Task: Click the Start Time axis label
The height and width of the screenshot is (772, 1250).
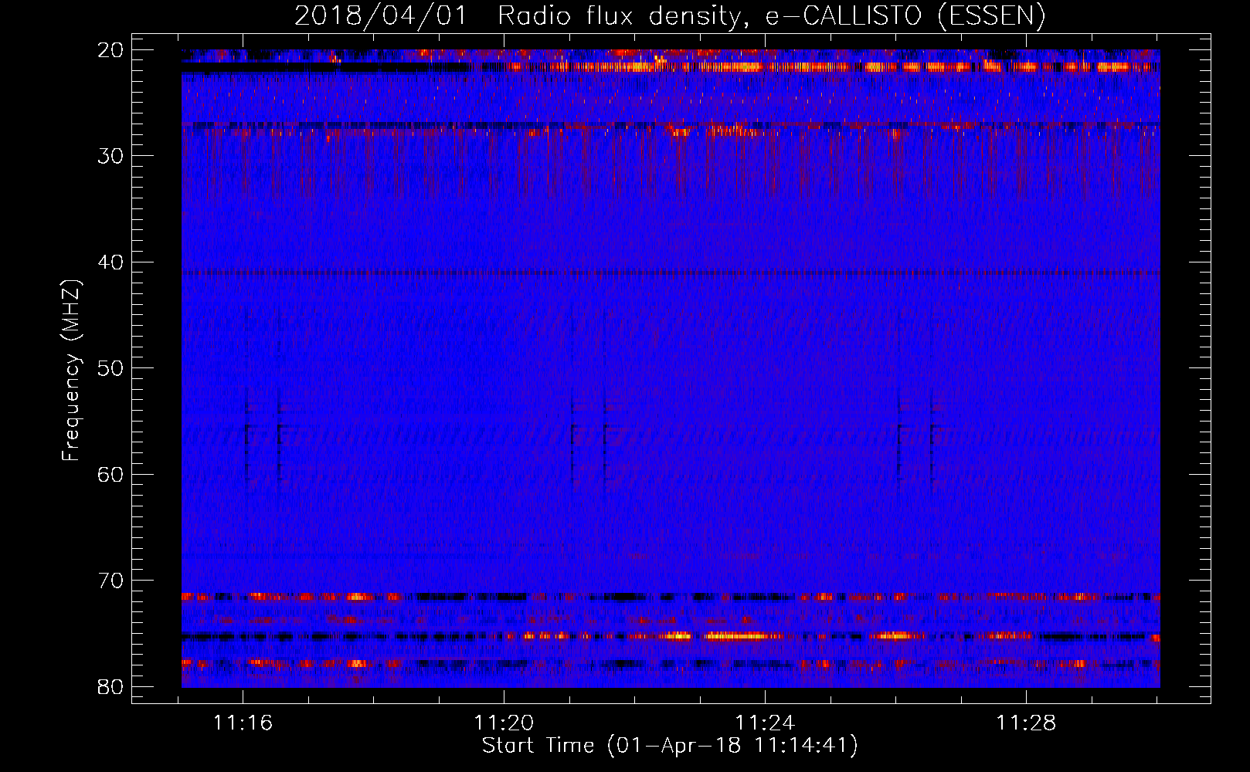Action: (670, 745)
